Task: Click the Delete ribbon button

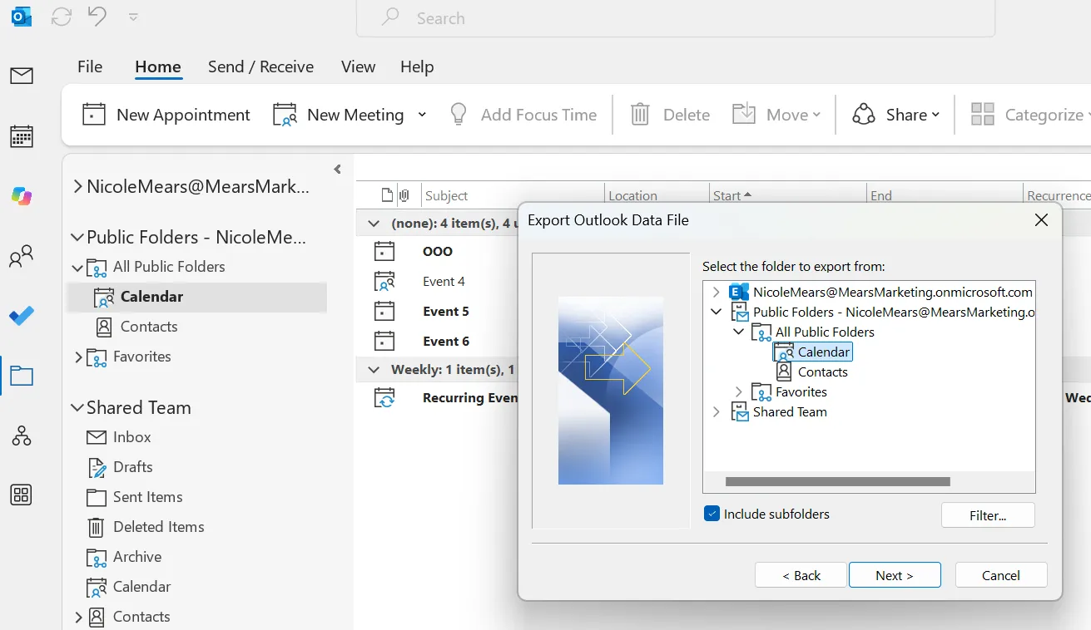Action: pos(670,115)
